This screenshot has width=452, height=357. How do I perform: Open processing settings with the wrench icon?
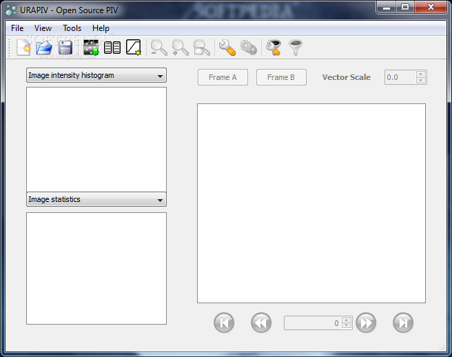[x=227, y=48]
